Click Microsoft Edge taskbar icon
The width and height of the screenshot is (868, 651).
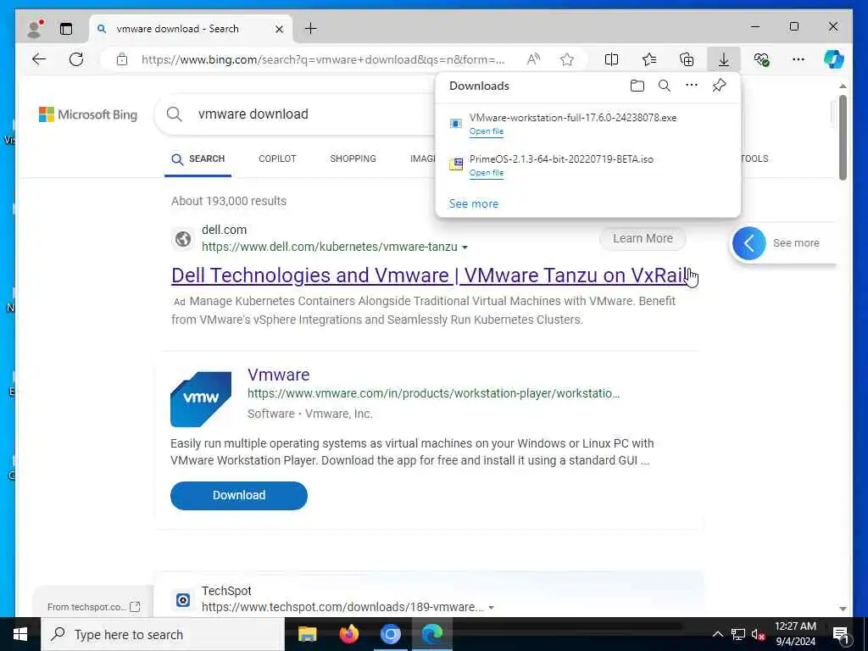click(432, 634)
